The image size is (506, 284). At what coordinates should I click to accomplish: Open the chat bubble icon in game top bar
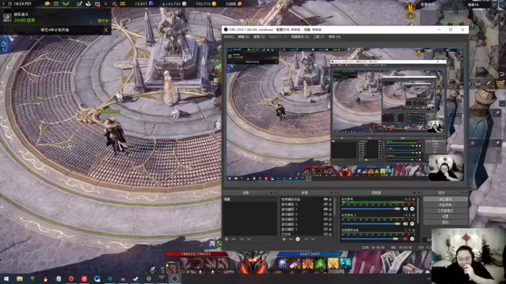[x=47, y=4]
